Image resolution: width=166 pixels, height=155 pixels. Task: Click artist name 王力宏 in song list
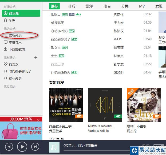(119, 23)
